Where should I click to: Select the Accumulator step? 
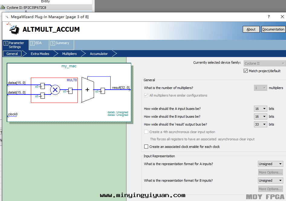tap(99, 54)
